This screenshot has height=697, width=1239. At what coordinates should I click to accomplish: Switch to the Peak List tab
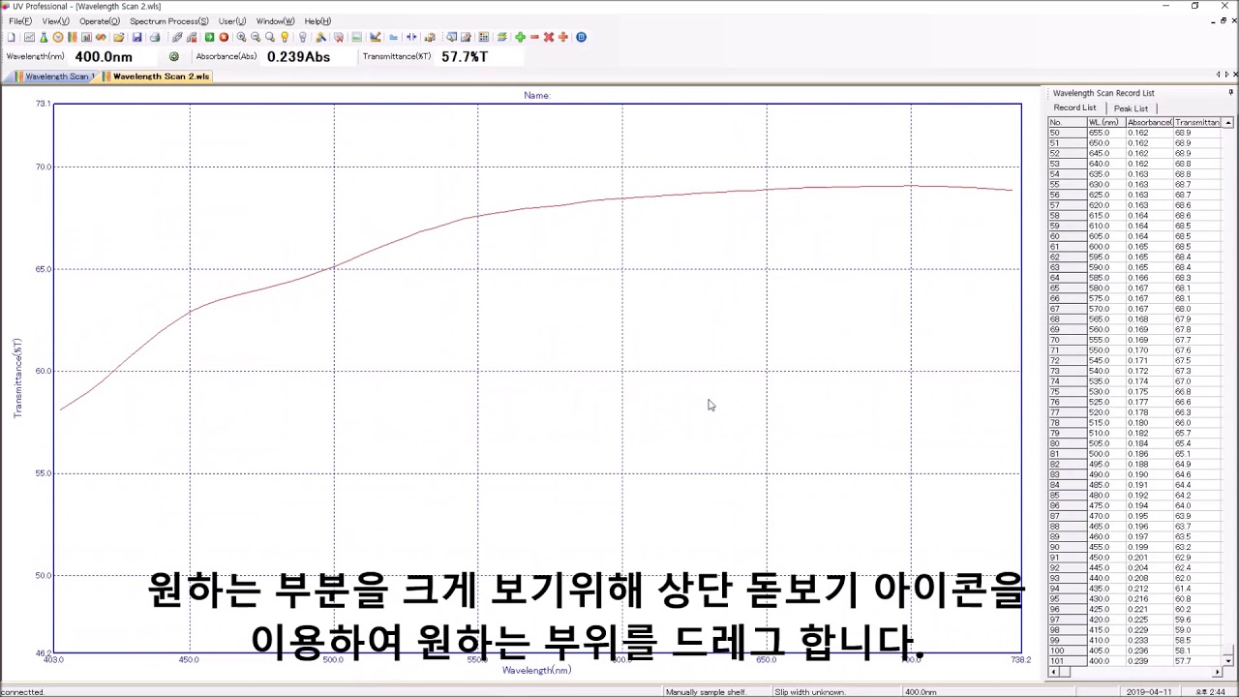coord(1131,108)
